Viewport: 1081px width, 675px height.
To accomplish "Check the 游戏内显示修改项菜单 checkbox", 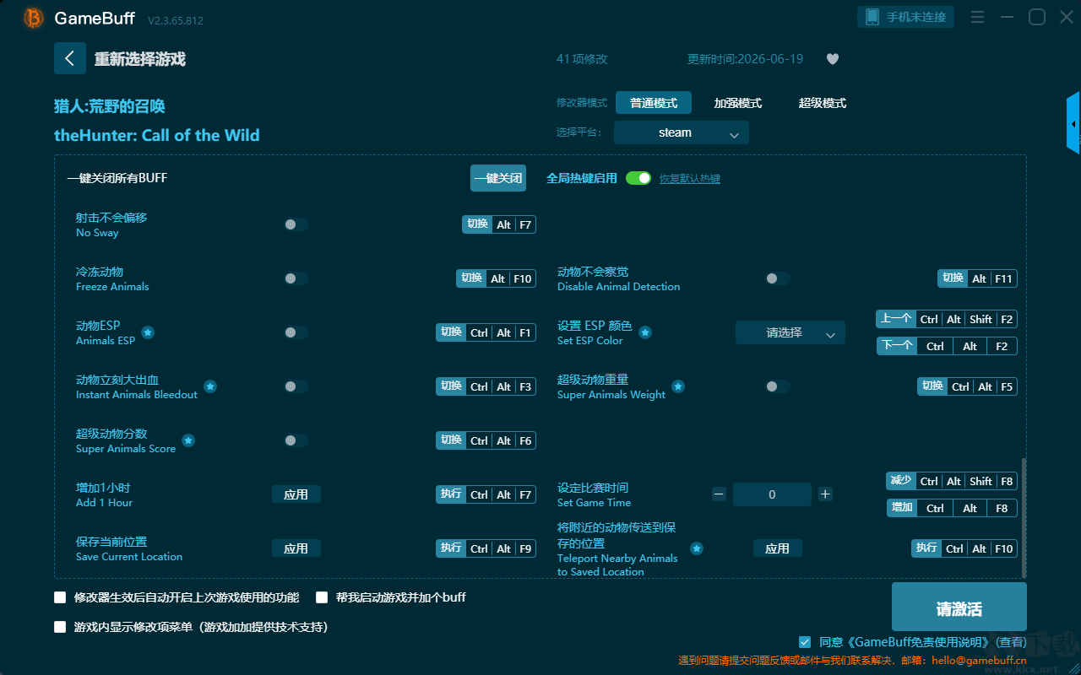I will tap(60, 627).
